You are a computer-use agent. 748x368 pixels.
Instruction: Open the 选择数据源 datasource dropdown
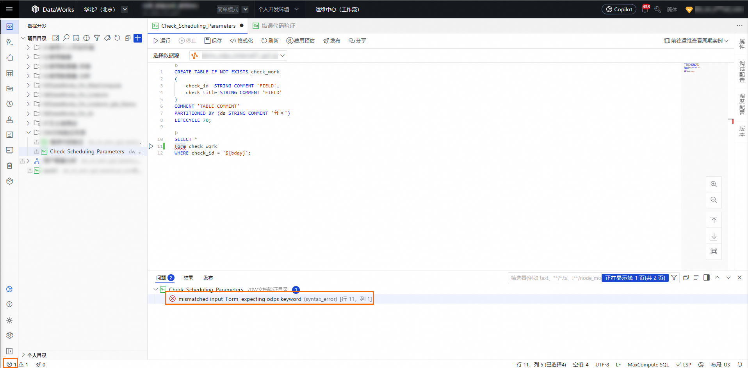tap(239, 56)
